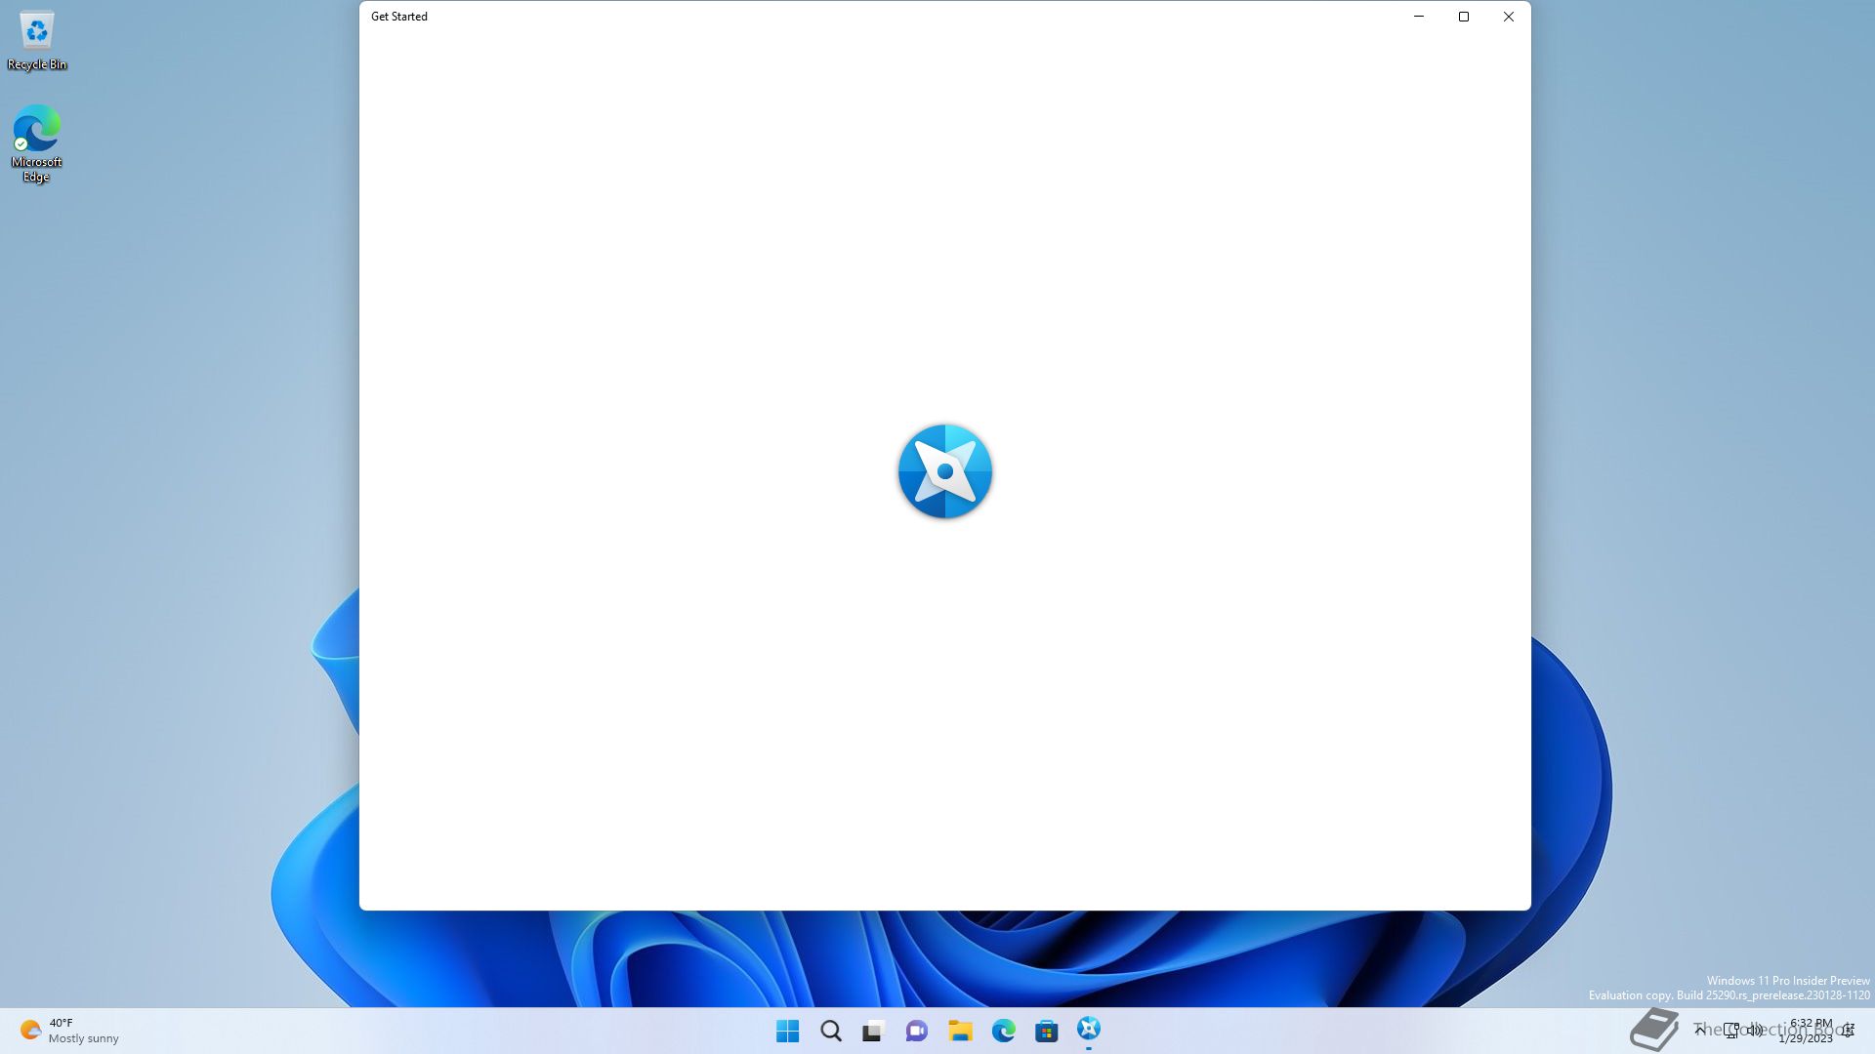Click the Get Started compass logo

coord(944,471)
